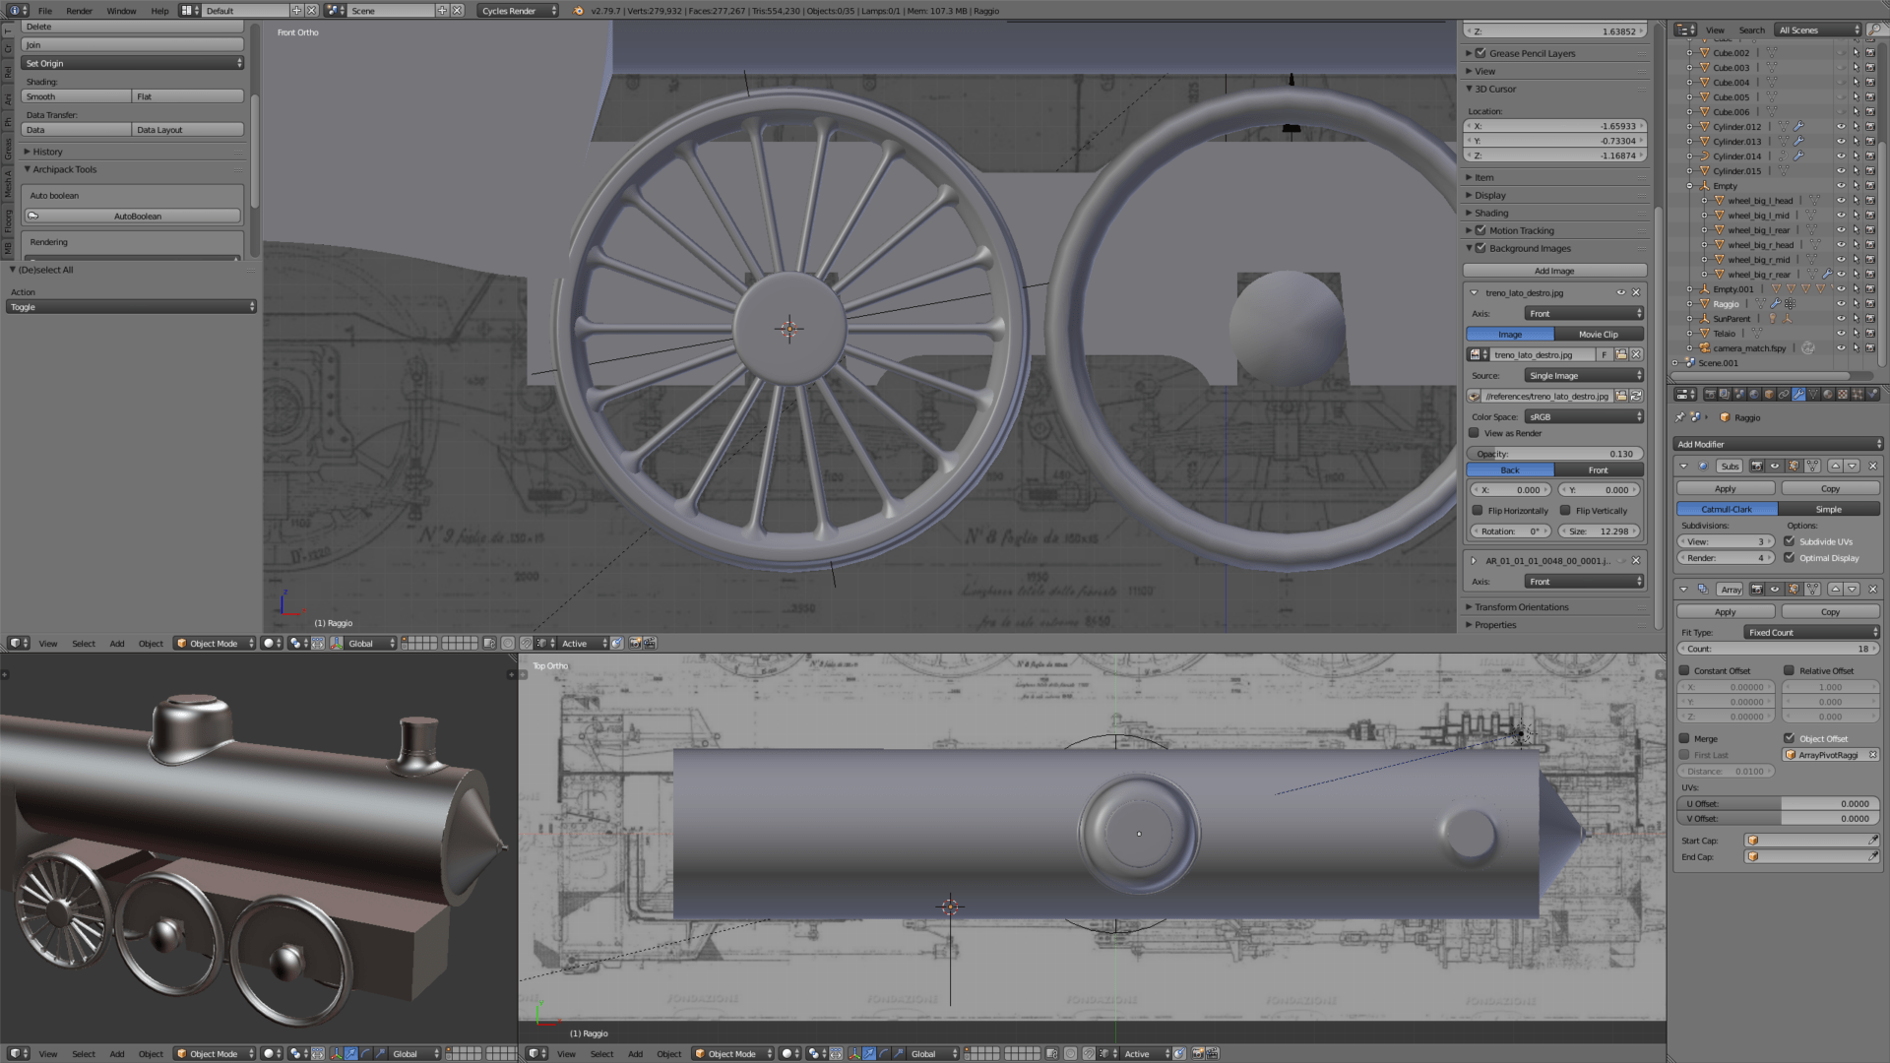Click the snap magnet icon in front view header
Screen dimensions: 1890x1063
click(x=526, y=643)
